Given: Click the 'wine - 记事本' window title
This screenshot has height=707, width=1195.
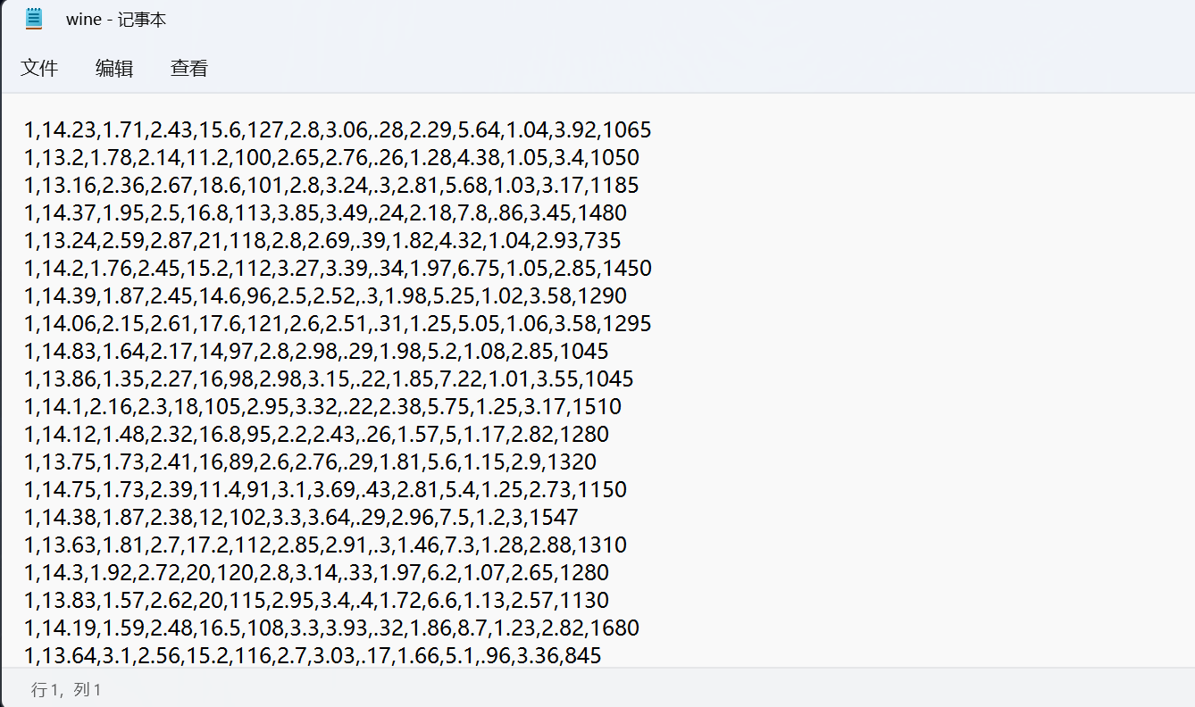Looking at the screenshot, I should click(x=116, y=20).
